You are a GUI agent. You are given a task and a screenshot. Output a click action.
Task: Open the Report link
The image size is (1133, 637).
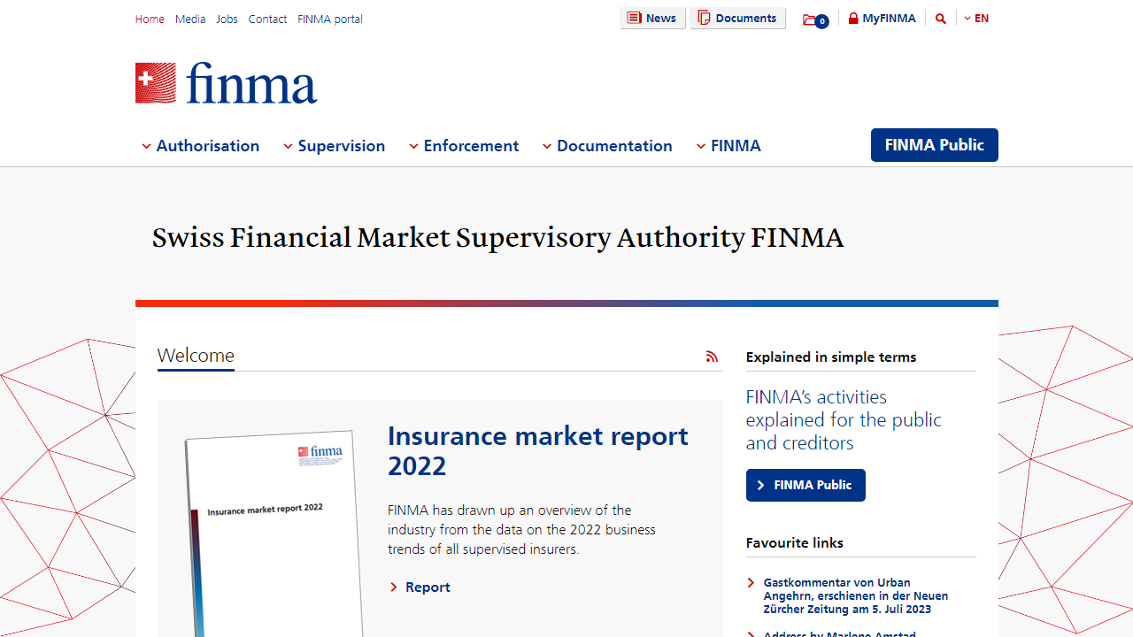[428, 587]
